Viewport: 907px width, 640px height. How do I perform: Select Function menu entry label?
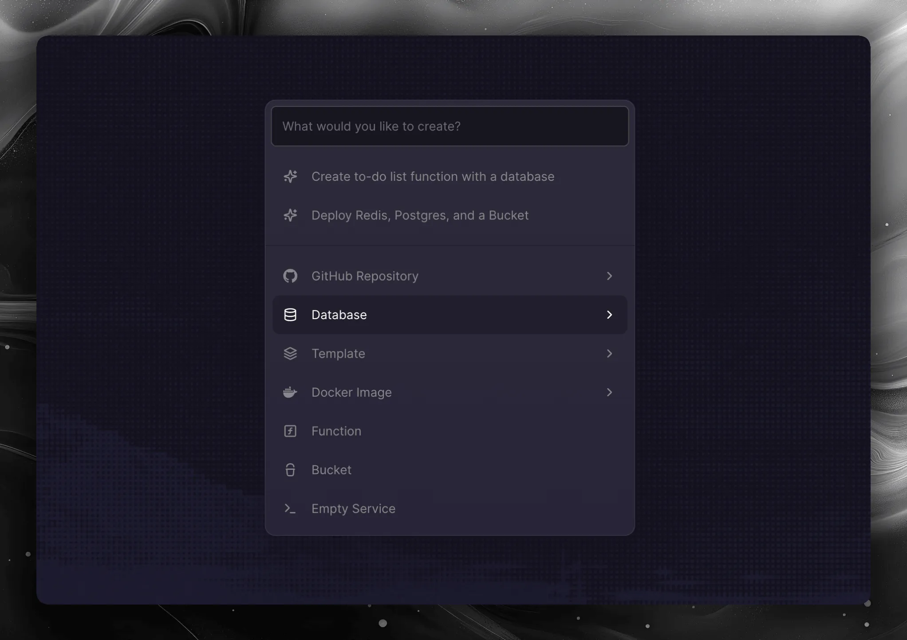[336, 431]
